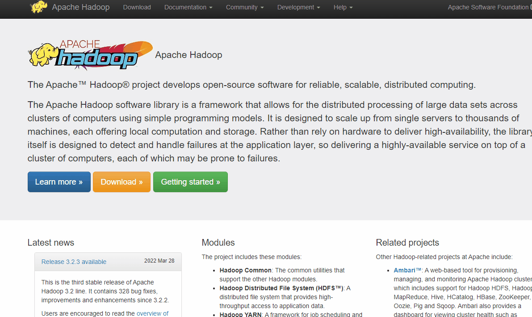Screen dimensions: 532x317
Task: Click the Related projects heading
Action: [407, 243]
